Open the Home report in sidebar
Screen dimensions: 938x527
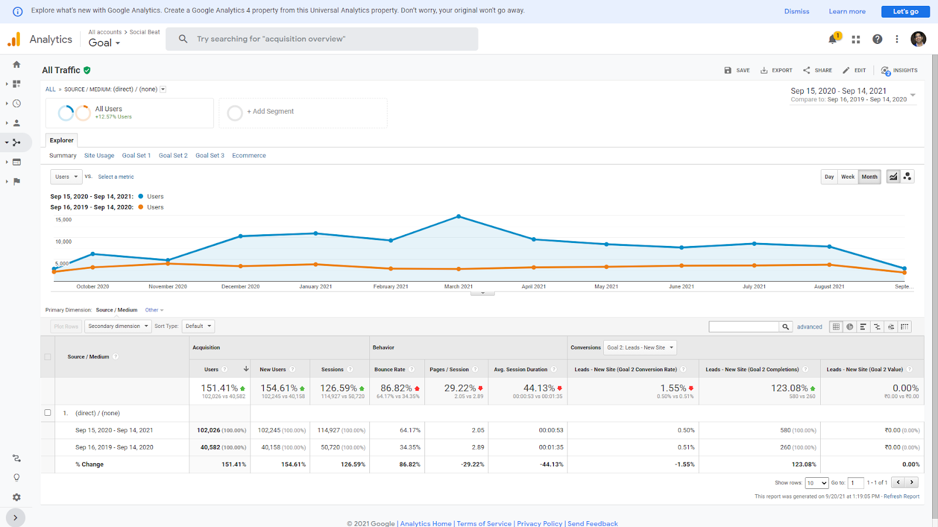pyautogui.click(x=16, y=64)
